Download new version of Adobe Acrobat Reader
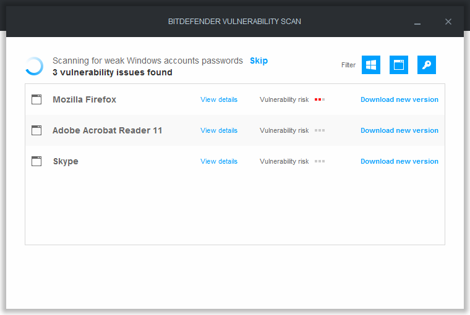The width and height of the screenshot is (470, 315). (x=399, y=130)
